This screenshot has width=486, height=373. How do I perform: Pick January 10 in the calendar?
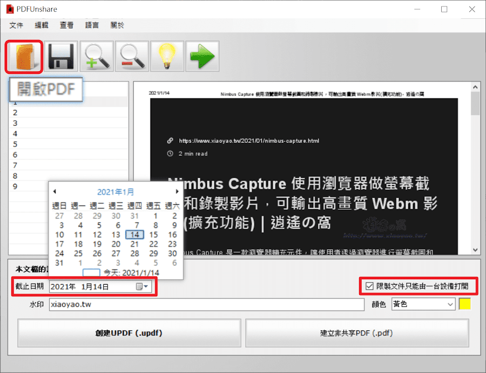59,235
